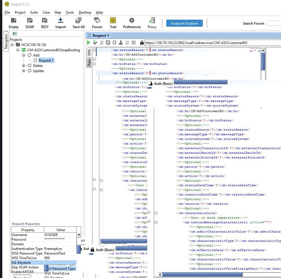
Task: Switch to the Raw view tab
Action: point(89,62)
